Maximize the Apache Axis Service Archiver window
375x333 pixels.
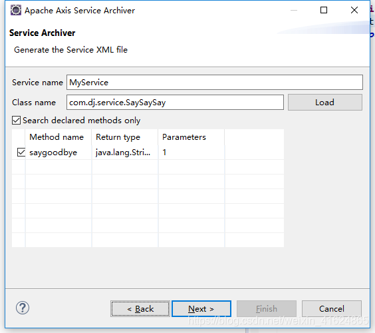324,10
